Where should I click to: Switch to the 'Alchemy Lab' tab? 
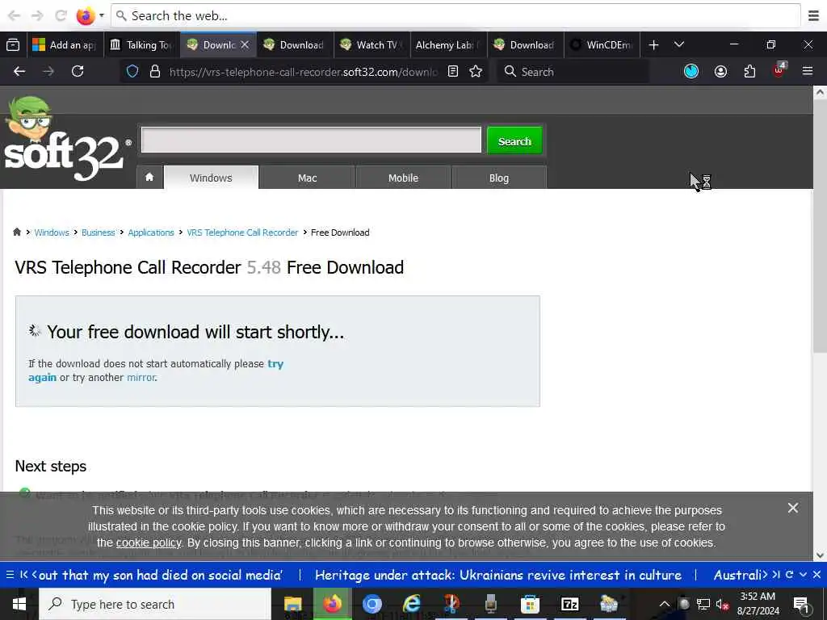pos(447,45)
